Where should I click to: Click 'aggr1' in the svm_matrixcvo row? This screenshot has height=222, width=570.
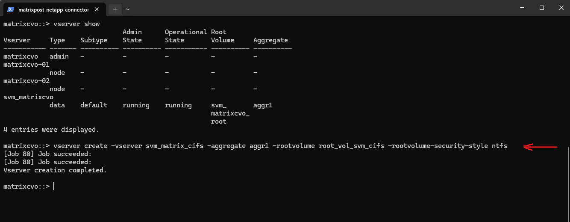click(263, 105)
